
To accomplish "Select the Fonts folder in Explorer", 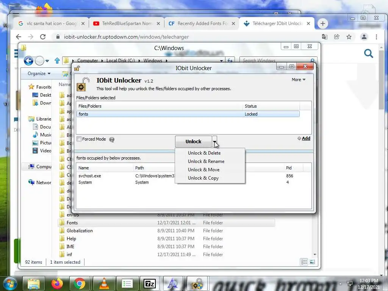I will coord(167,223).
